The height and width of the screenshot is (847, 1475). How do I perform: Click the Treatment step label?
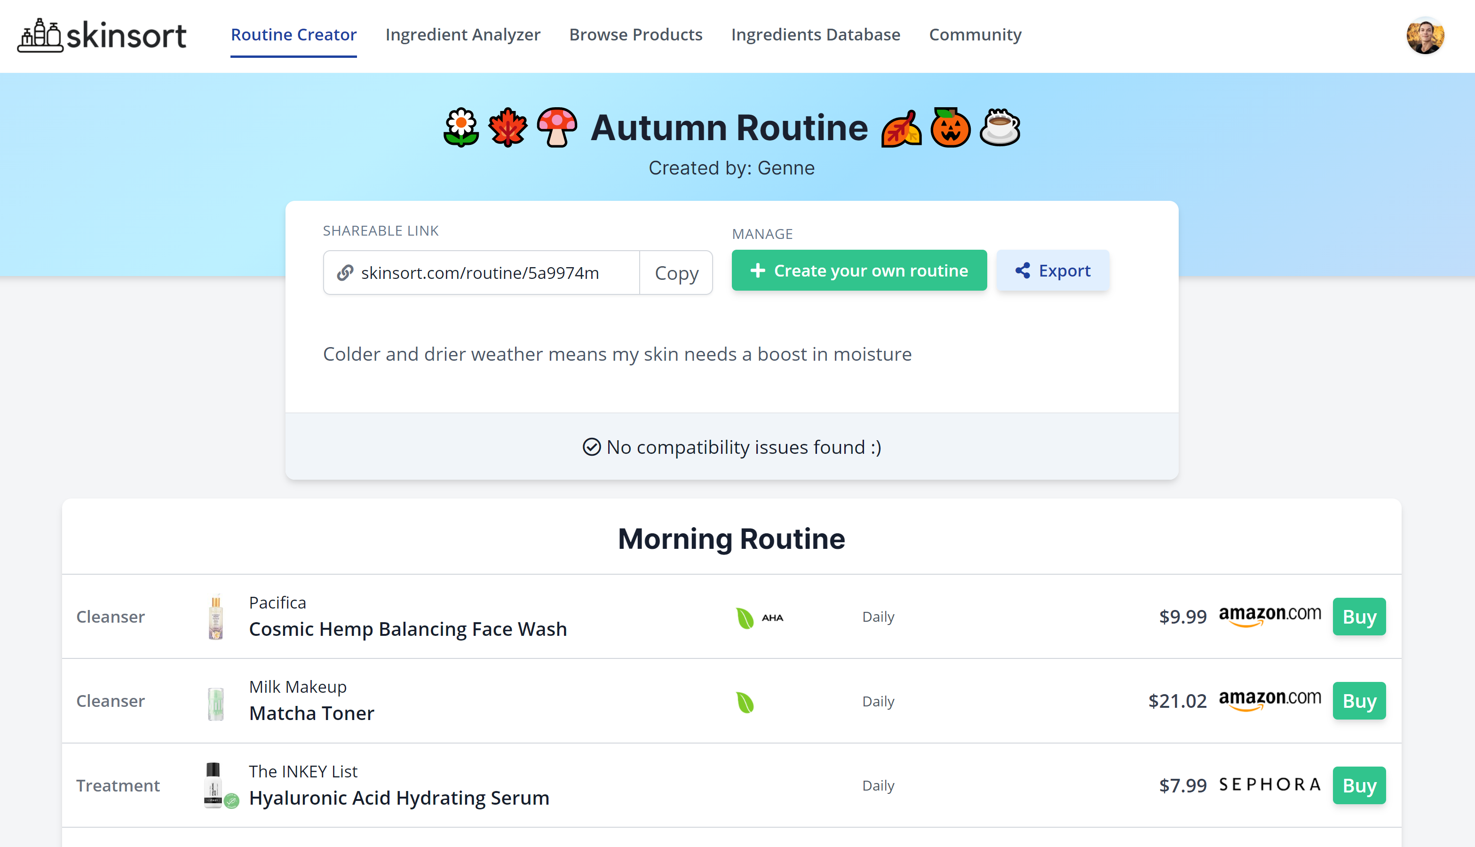[118, 785]
